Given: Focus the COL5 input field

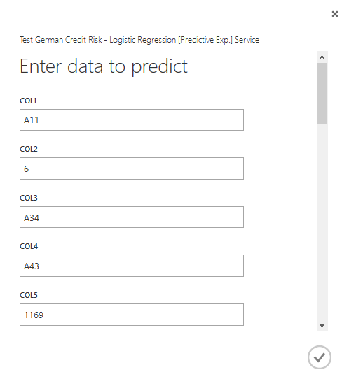Looking at the screenshot, I should point(132,315).
